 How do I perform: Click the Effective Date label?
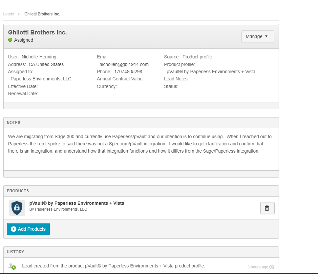(x=23, y=86)
